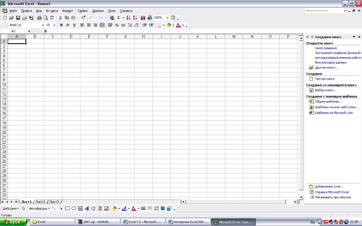Click 'Выбор книги…' link
362x226 pixels.
click(x=326, y=90)
